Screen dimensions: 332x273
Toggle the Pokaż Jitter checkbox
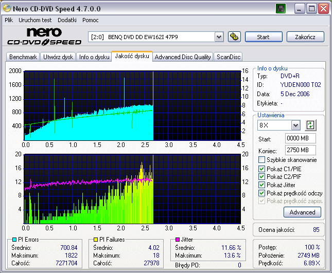[x=261, y=185]
